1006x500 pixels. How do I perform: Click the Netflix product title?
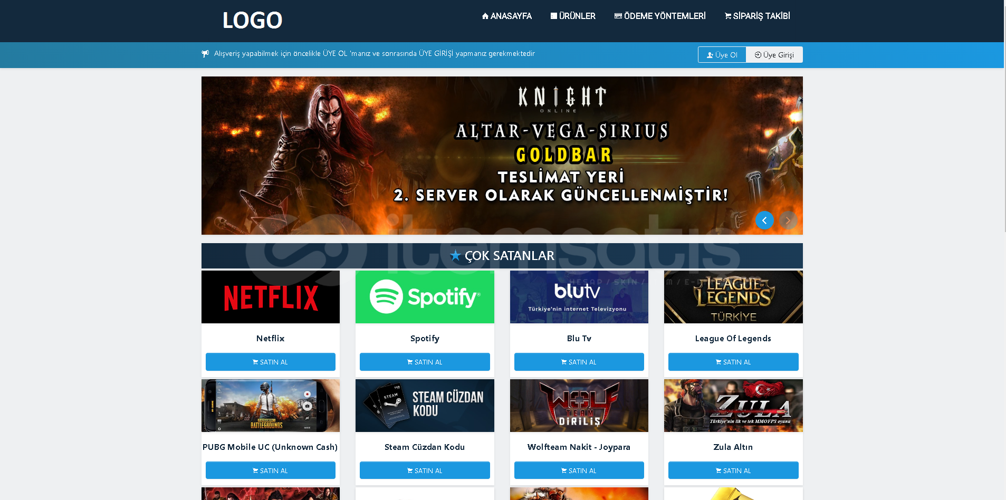coord(271,339)
